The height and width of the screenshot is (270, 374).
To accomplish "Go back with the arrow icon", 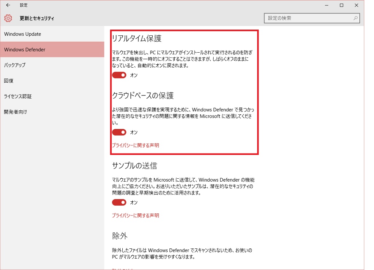I will coord(8,5).
